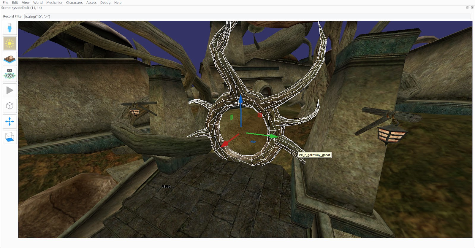Select the first-person camera mode icon
This screenshot has height=248, width=475.
[10, 28]
